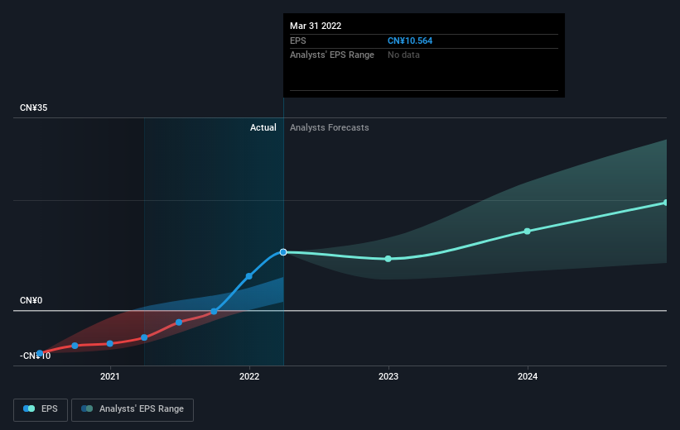Toggle the Analysts' EPS Range legend

pyautogui.click(x=133, y=409)
